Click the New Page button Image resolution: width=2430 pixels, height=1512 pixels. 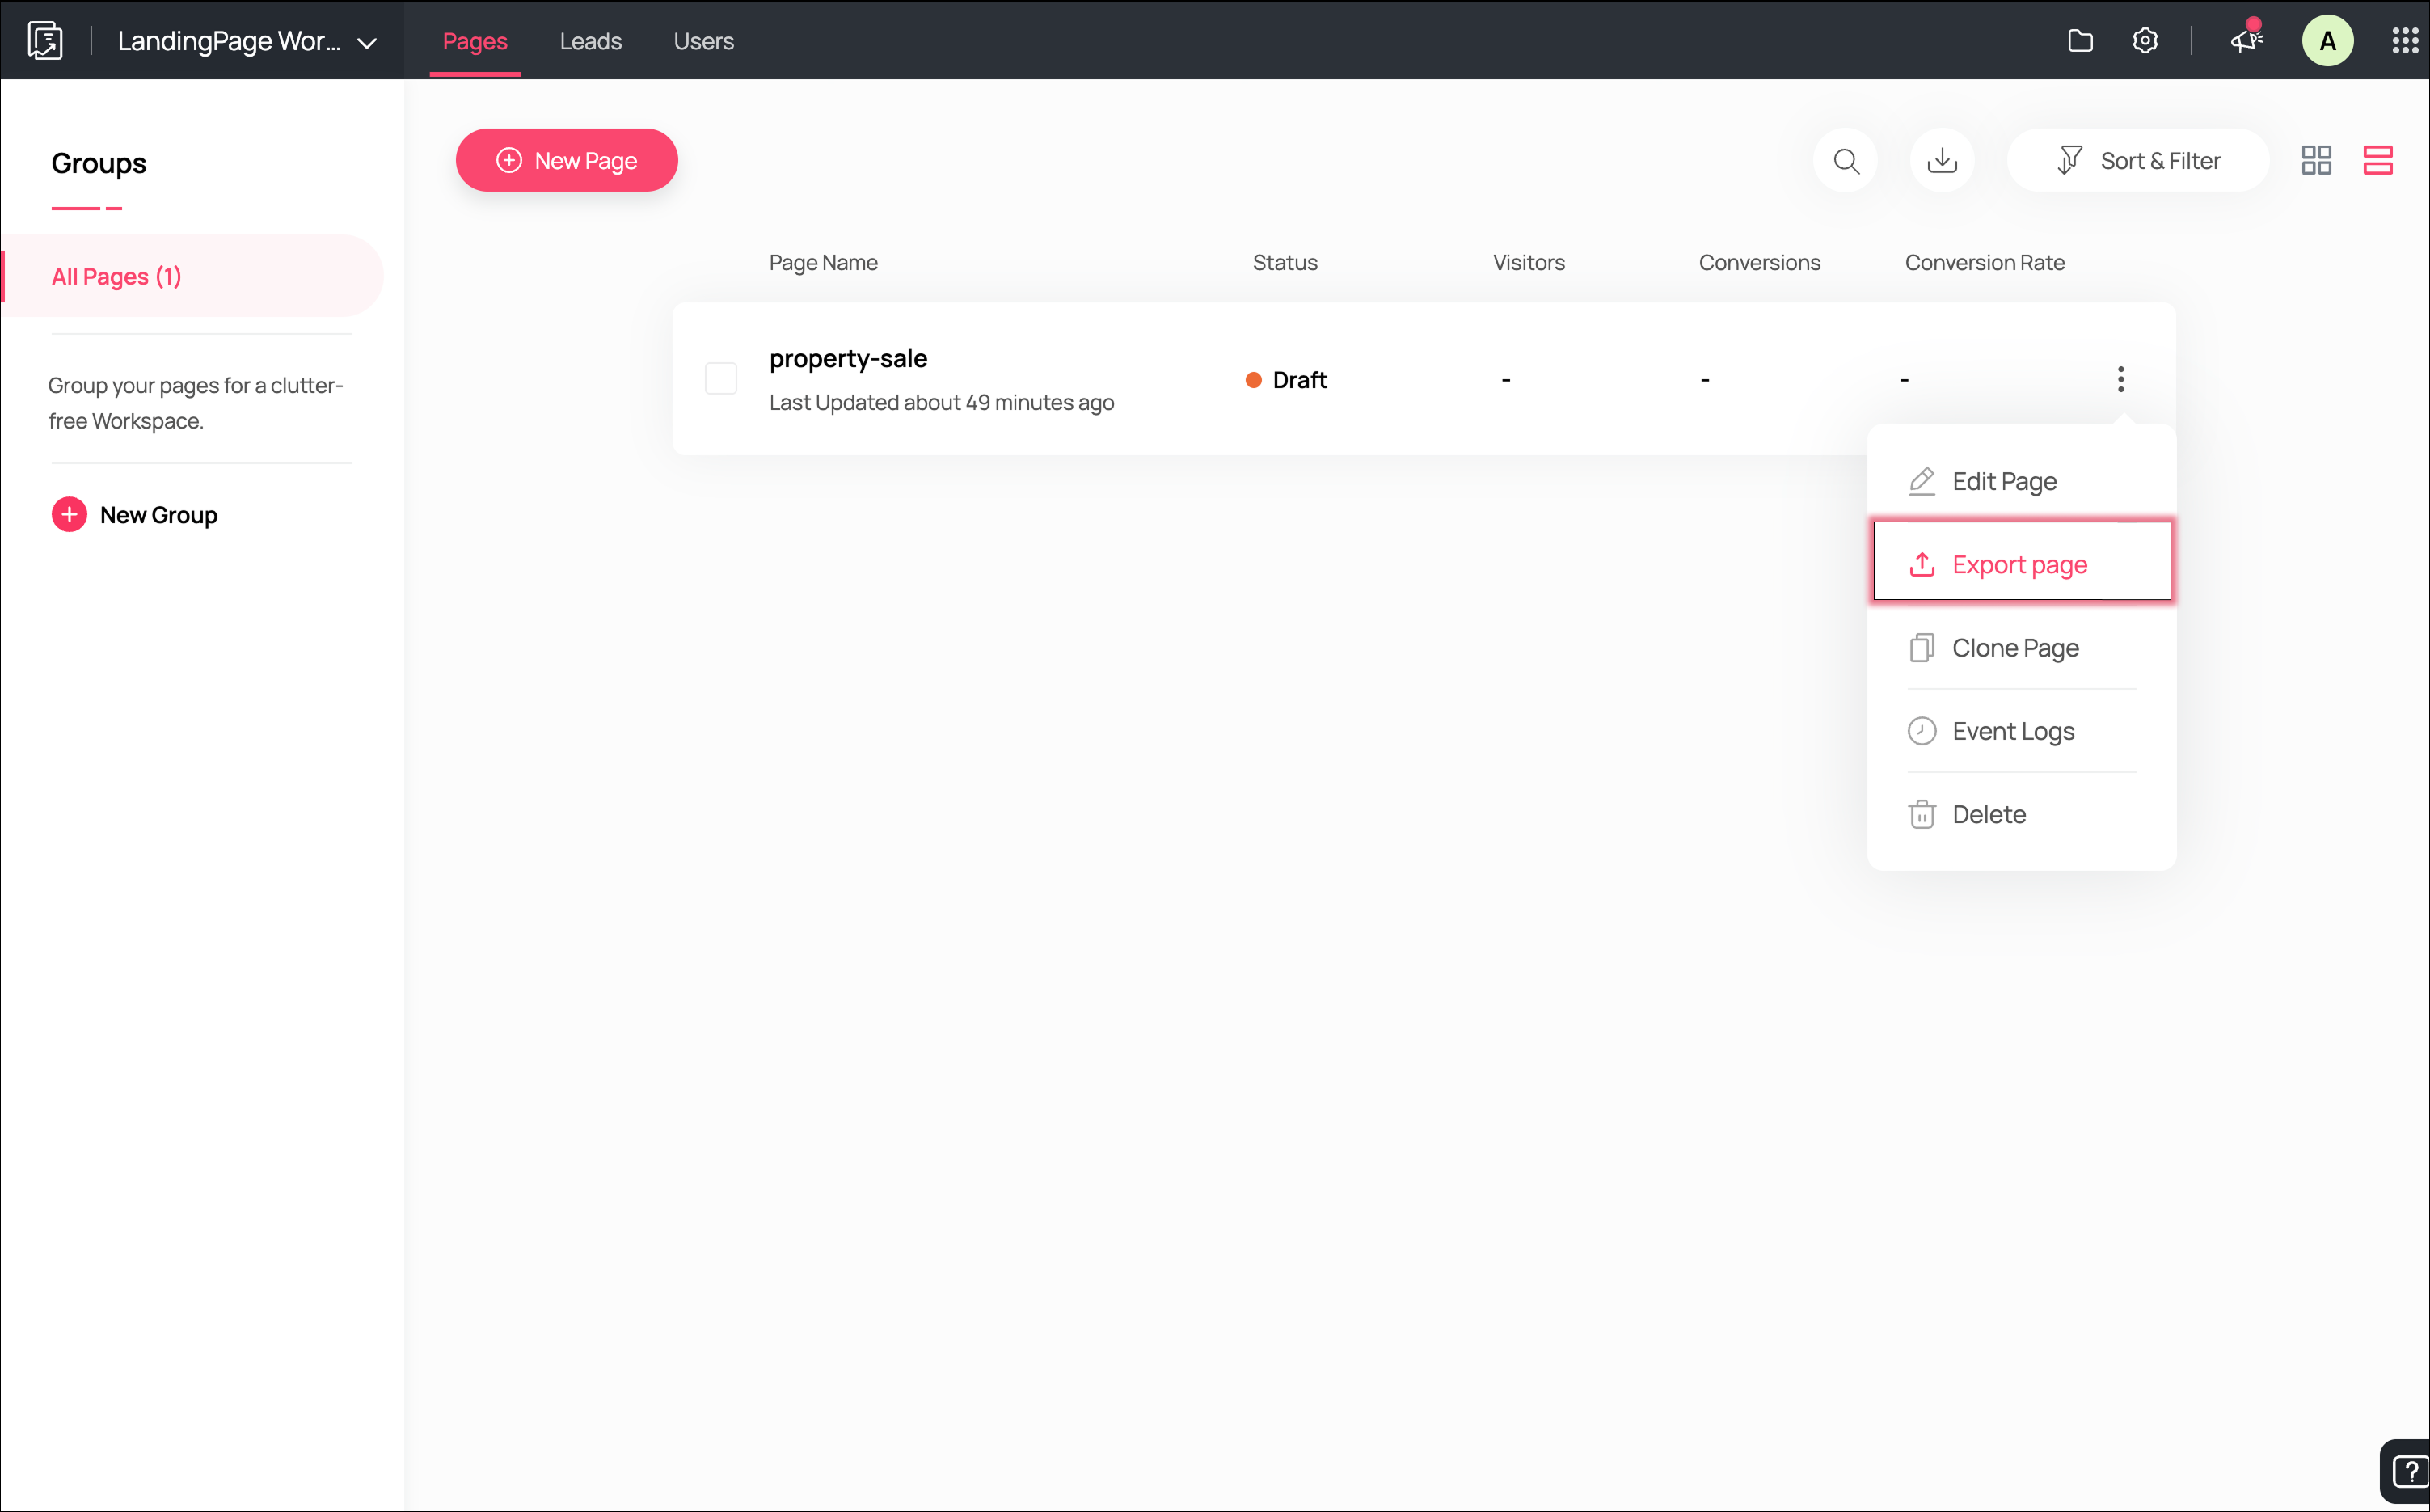click(x=567, y=161)
